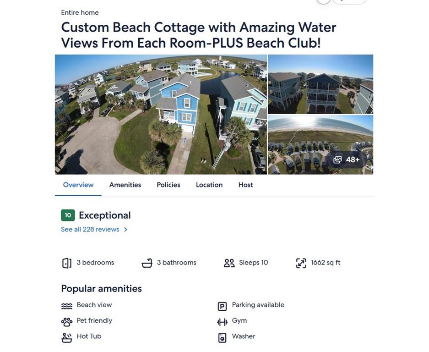Screen dimensions: 429x352
Task: Open the Policies tab
Action: (168, 185)
